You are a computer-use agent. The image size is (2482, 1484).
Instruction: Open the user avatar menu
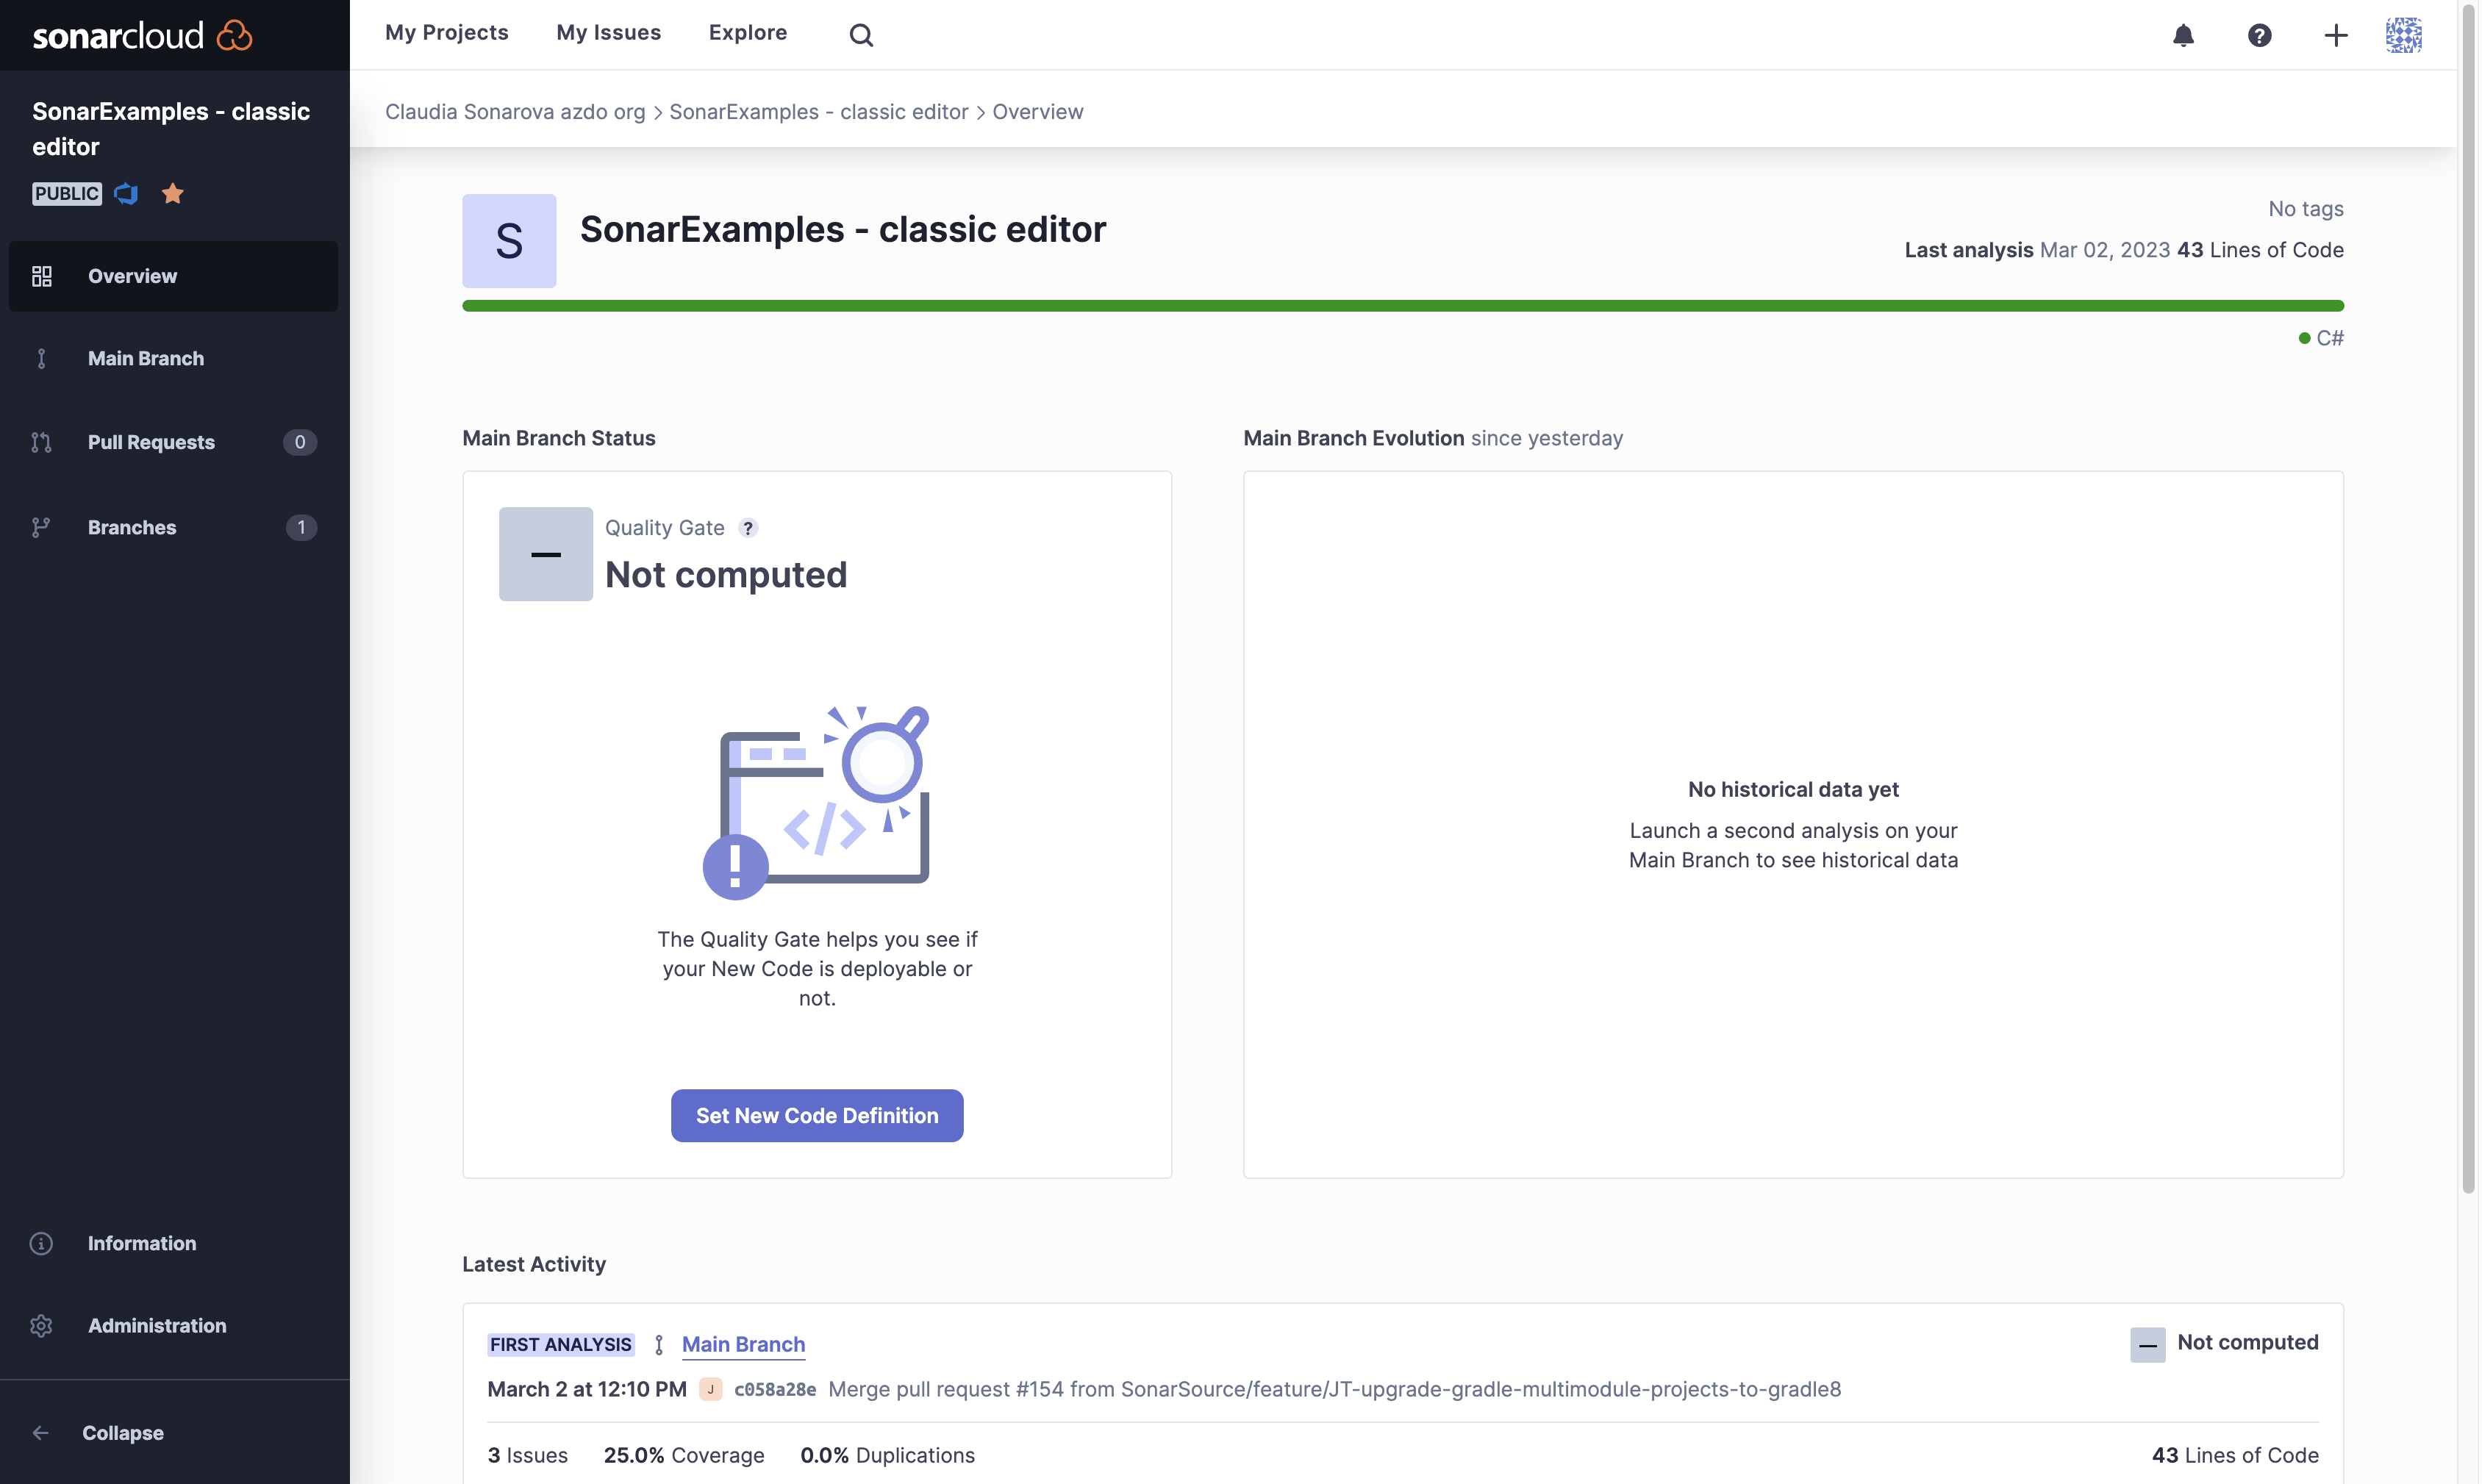tap(2403, 35)
